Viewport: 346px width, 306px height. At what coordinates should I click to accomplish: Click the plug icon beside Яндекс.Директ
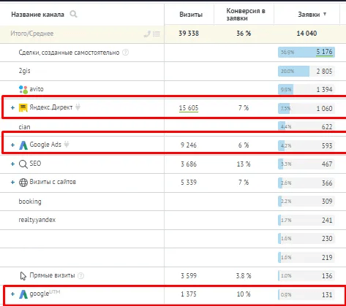point(78,107)
